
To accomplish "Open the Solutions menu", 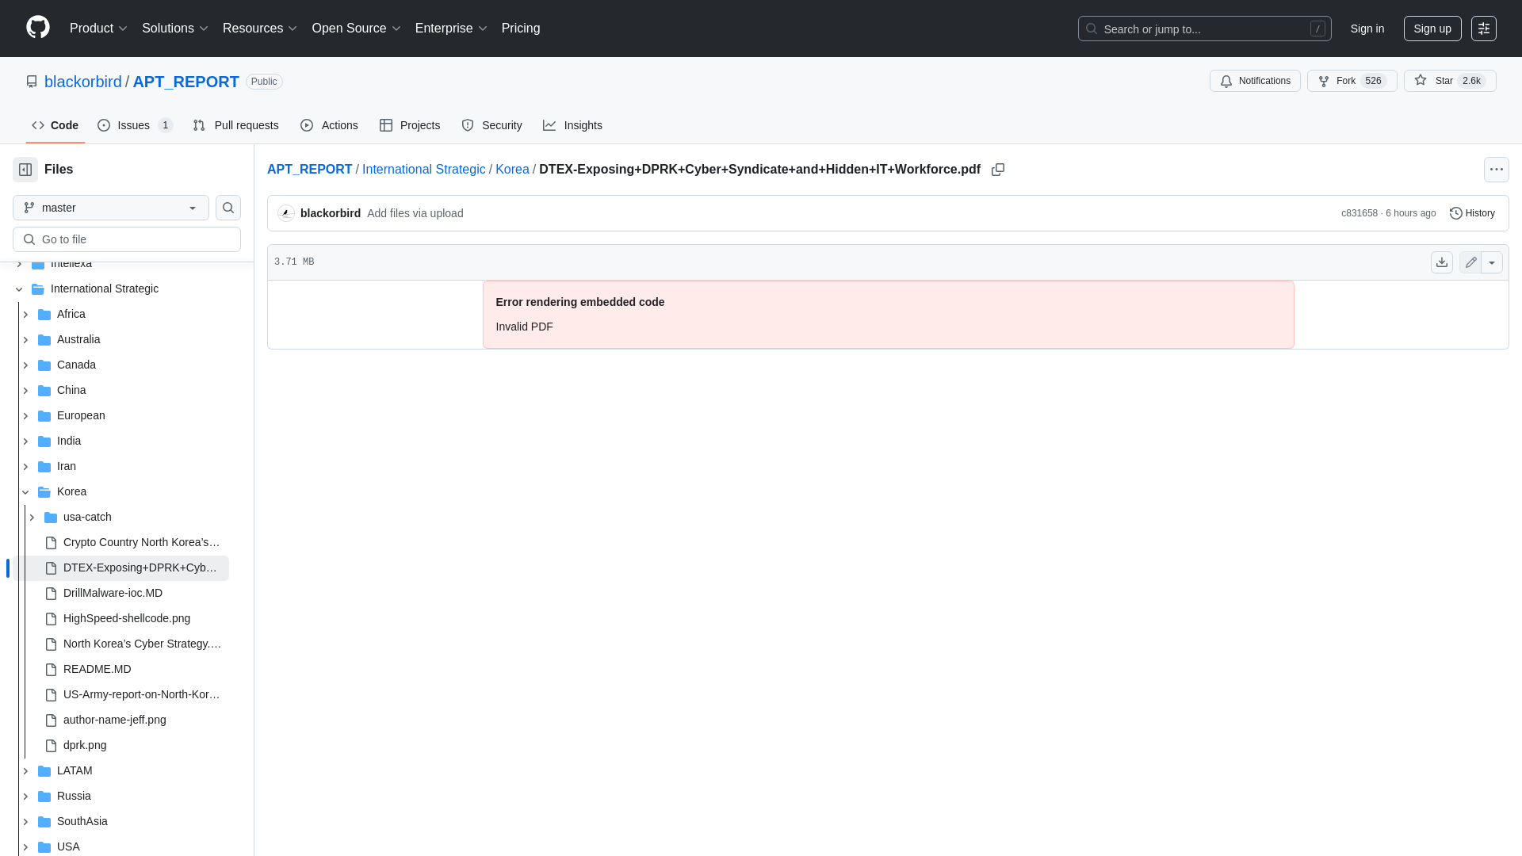I will tap(174, 29).
